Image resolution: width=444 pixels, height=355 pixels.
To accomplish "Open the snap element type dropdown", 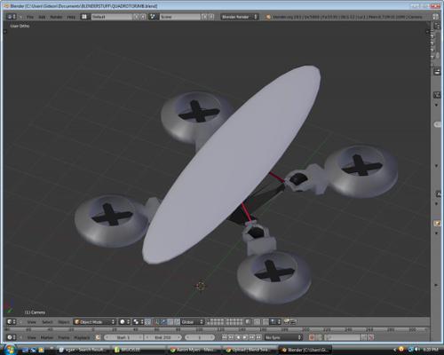I will tap(275, 322).
